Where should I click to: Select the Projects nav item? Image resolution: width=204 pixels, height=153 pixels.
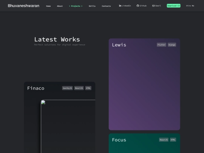click(76, 6)
